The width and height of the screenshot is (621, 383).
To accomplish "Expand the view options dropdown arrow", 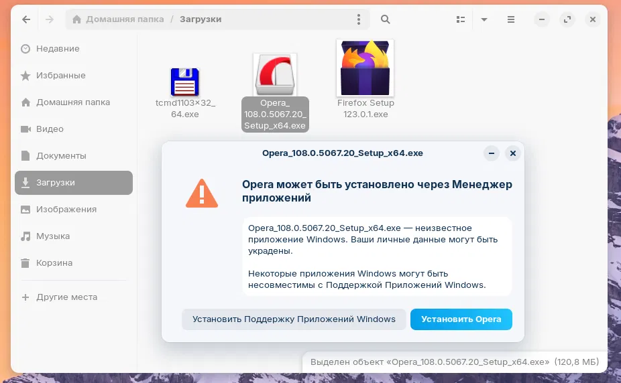I will 484,19.
